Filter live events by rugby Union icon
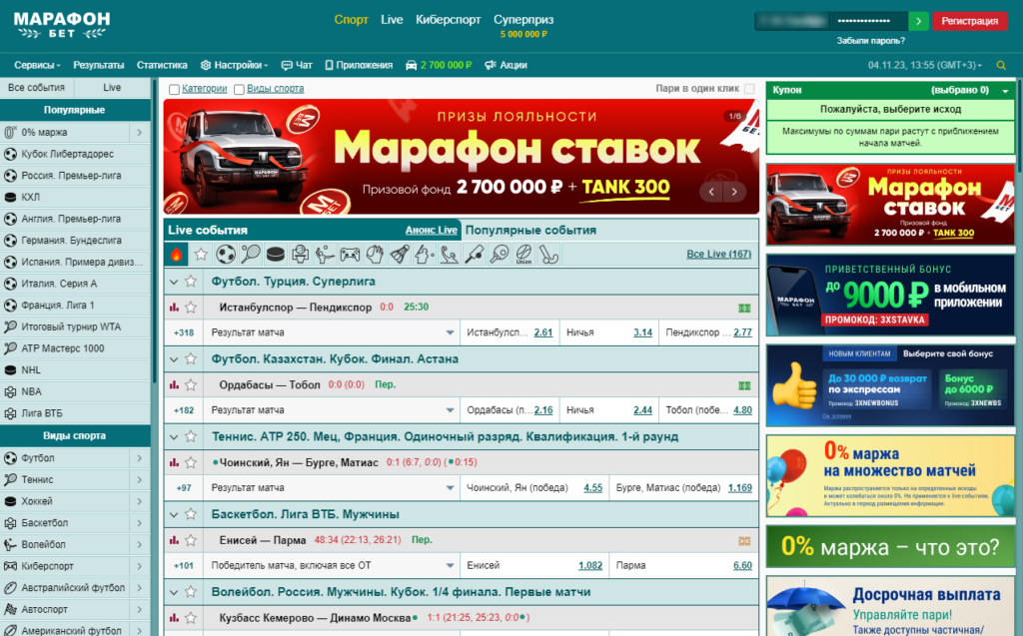This screenshot has height=636, width=1023. pos(523,255)
